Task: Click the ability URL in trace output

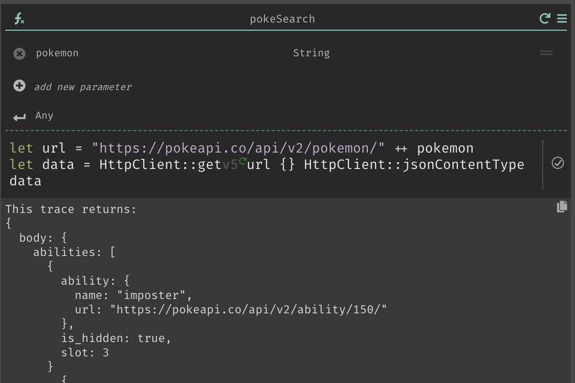Action: [249, 310]
